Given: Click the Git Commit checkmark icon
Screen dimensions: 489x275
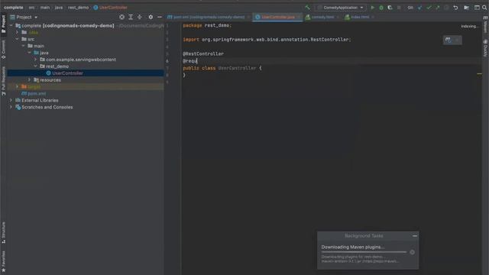Looking at the screenshot, I should 429,8.
